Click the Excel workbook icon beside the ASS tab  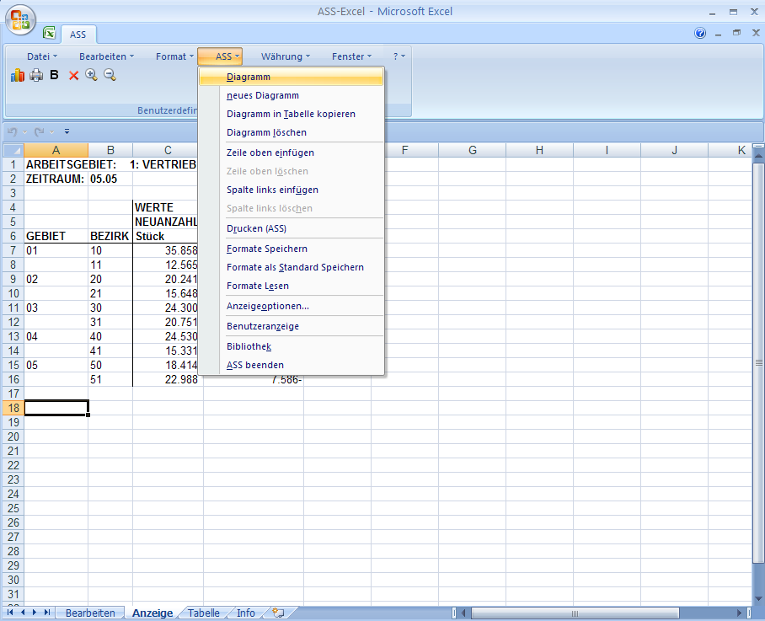coord(49,33)
